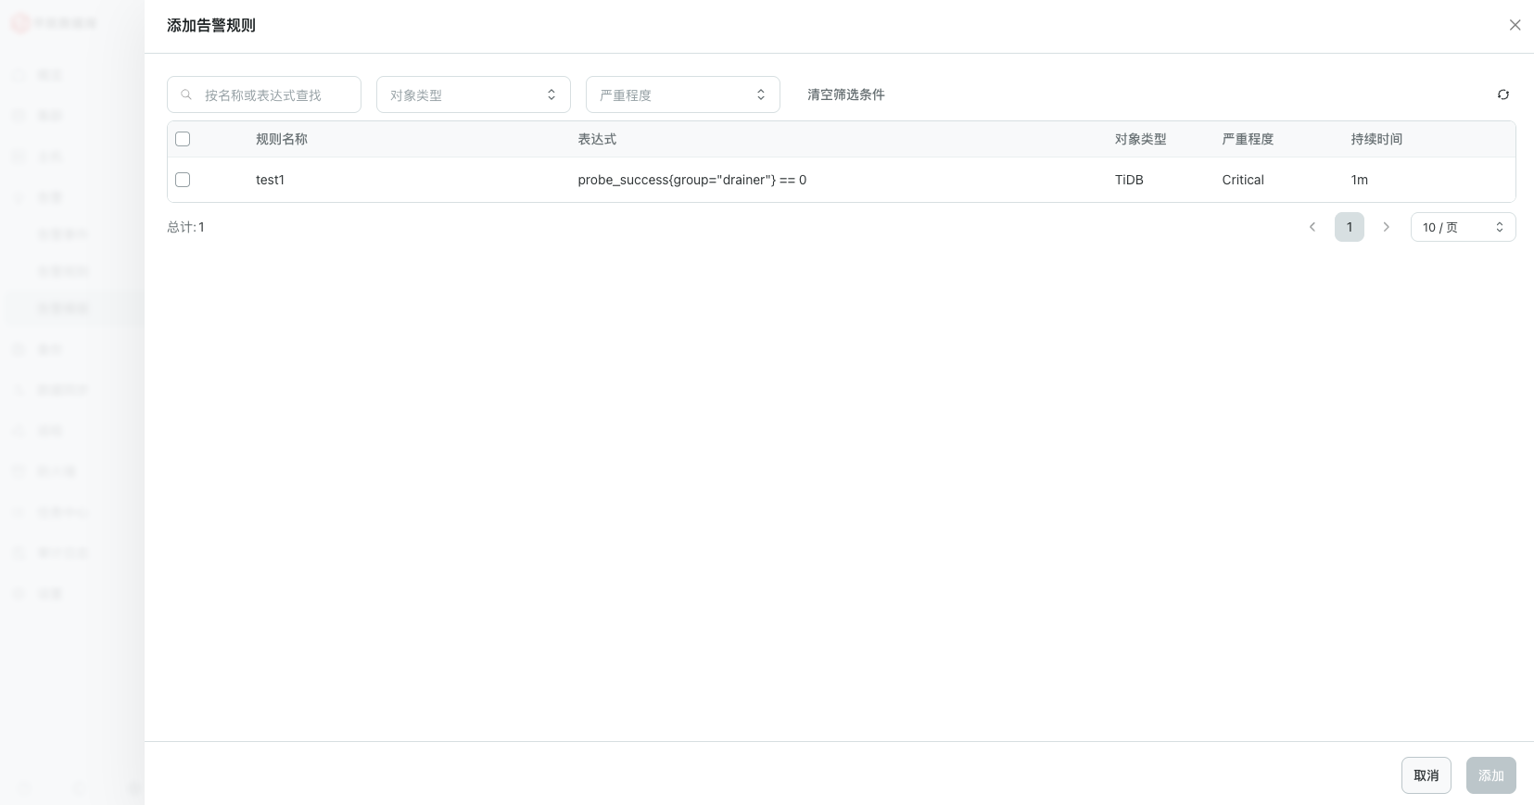Open the 严重程度 filter dropdown

682,94
